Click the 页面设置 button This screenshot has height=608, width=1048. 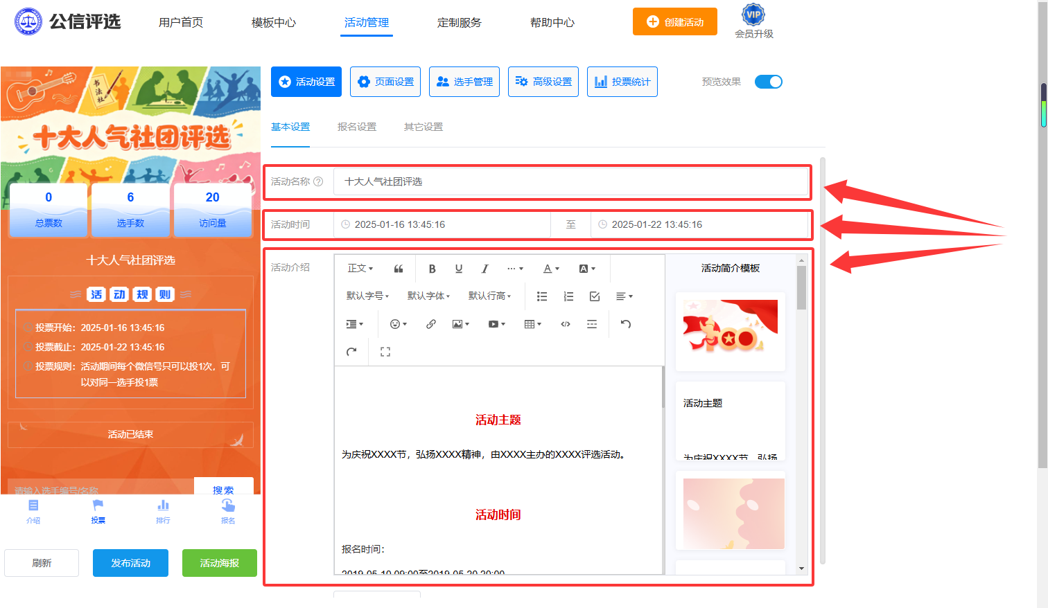385,82
